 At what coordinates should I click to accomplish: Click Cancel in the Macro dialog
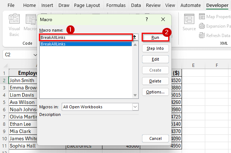[x=155, y=138]
